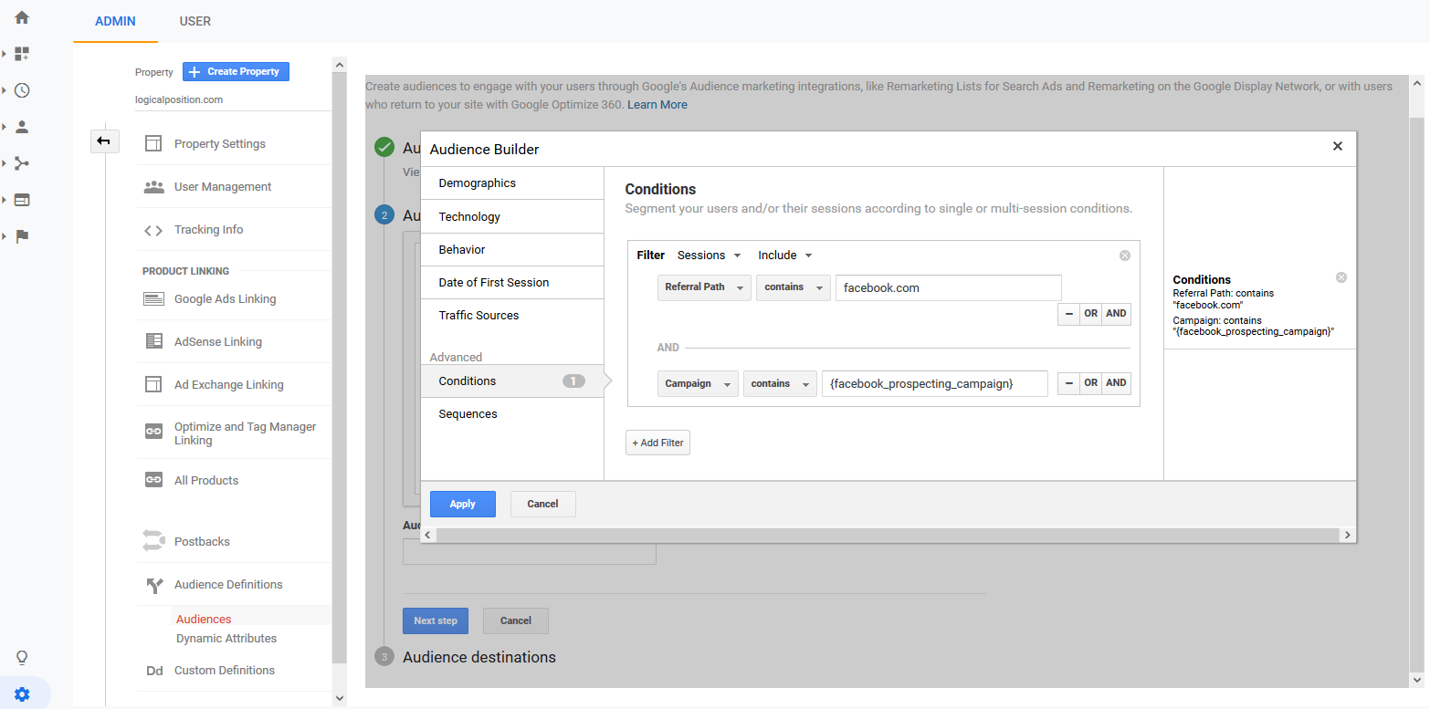
Task: Click the Learn More link
Action: click(657, 105)
